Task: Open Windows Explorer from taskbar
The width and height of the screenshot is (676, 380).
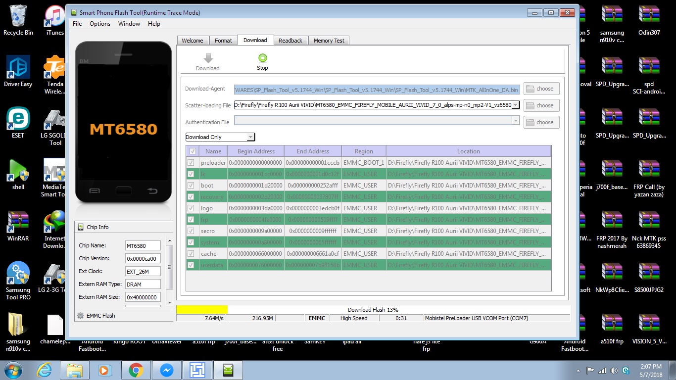Action: pyautogui.click(x=75, y=370)
